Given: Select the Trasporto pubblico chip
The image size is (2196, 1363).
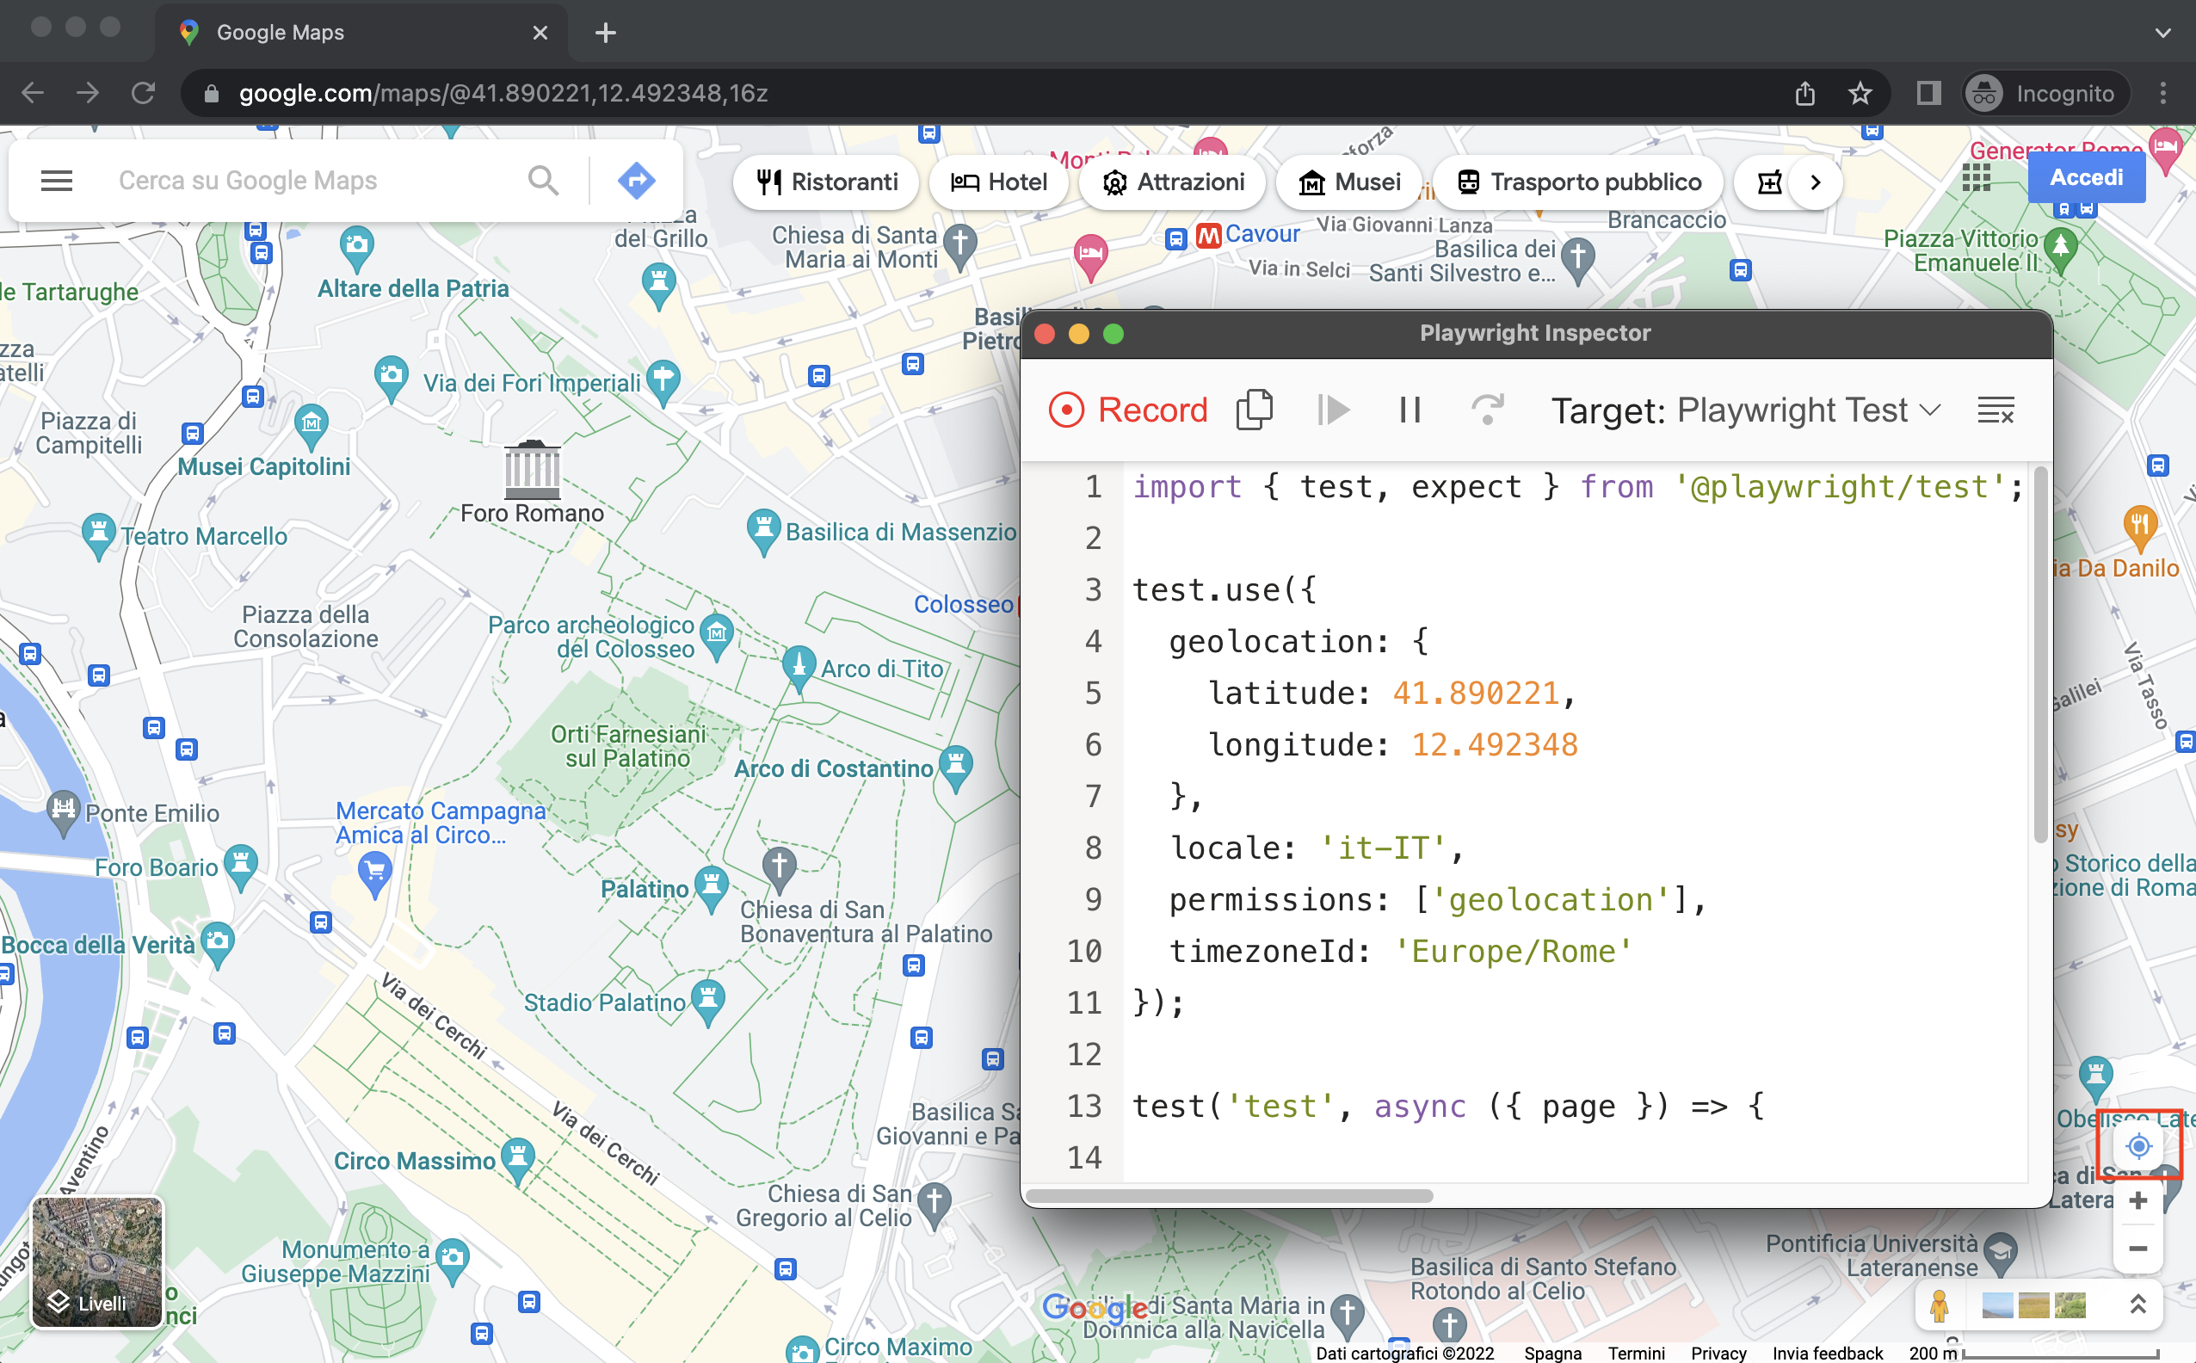Looking at the screenshot, I should [x=1578, y=182].
